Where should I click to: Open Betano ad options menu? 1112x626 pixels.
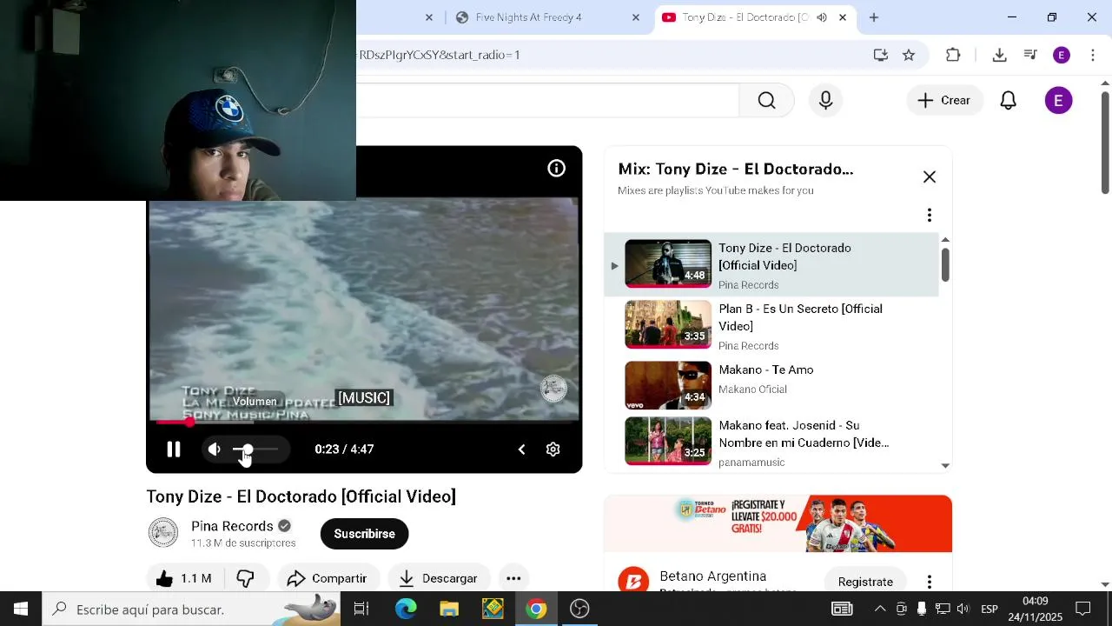[x=930, y=582]
